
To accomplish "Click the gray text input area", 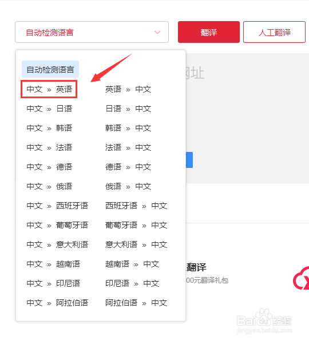I will [247, 118].
